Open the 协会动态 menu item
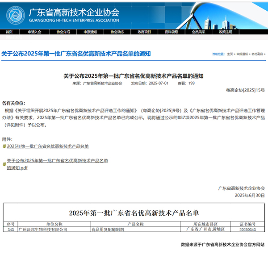The width and height of the screenshot is (268, 255). pyautogui.click(x=117, y=32)
